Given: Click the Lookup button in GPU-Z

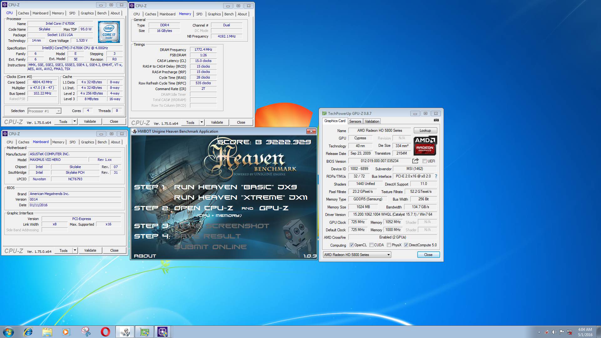Looking at the screenshot, I should tap(425, 131).
